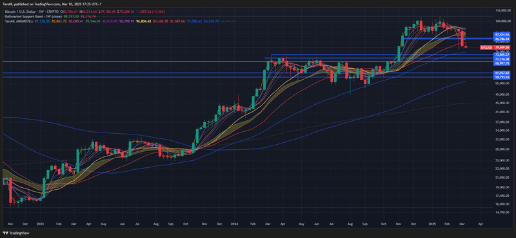Viewport: 516px width, 238px height.
Task: Click the orange MA value 85,861.72
Action: tap(59, 21)
